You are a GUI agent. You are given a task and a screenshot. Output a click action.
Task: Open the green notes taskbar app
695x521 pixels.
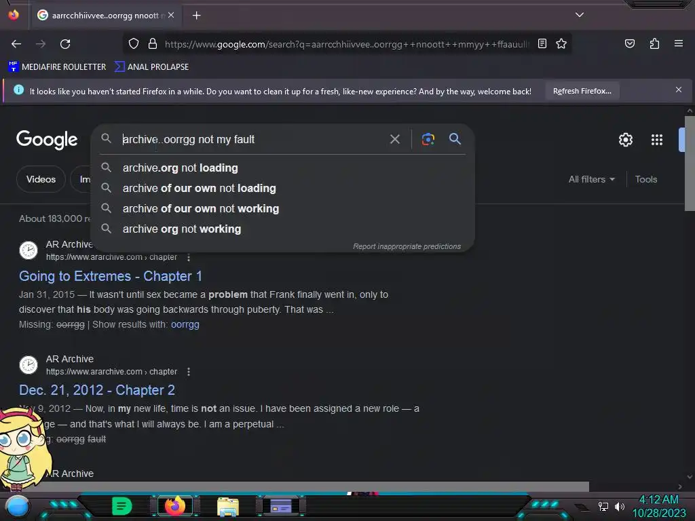click(x=121, y=506)
